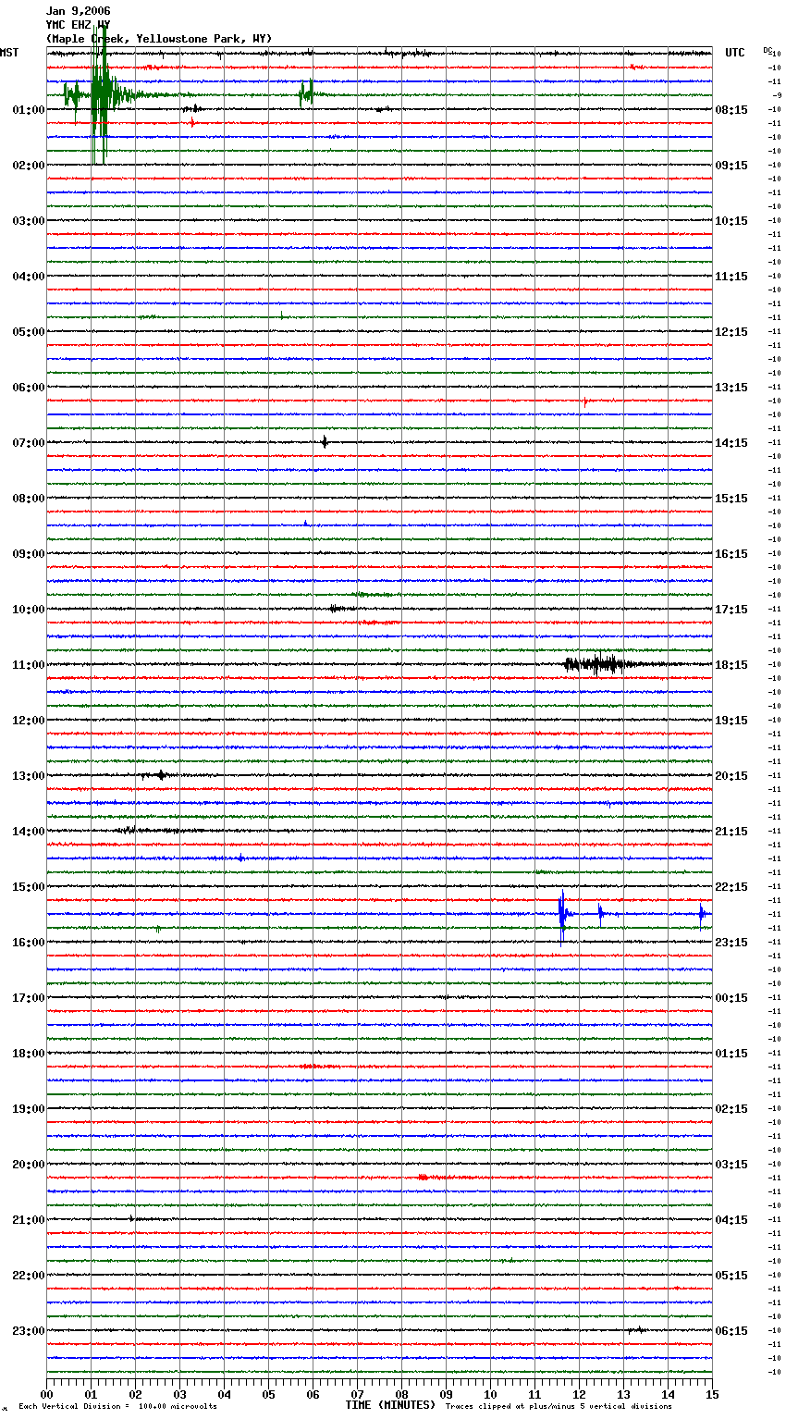This screenshot has width=786, height=1419.
Task: Pick the 10:15 UTC time label
Action: (731, 221)
